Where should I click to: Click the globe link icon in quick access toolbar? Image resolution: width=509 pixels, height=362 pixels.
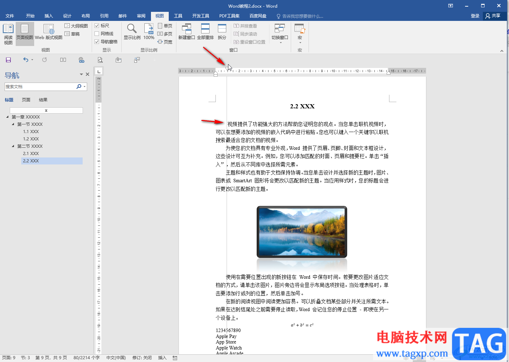click(x=82, y=60)
